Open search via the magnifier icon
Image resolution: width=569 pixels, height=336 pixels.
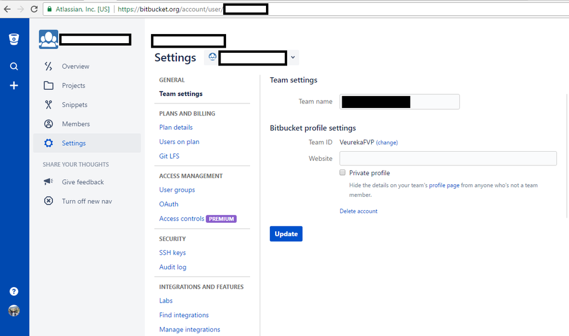[x=14, y=67]
